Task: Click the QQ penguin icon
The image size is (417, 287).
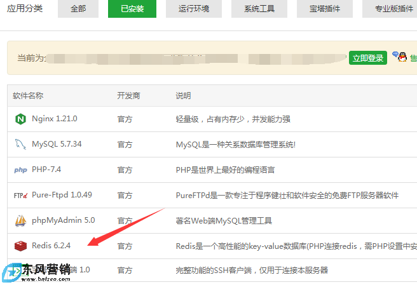Action: tap(399, 57)
